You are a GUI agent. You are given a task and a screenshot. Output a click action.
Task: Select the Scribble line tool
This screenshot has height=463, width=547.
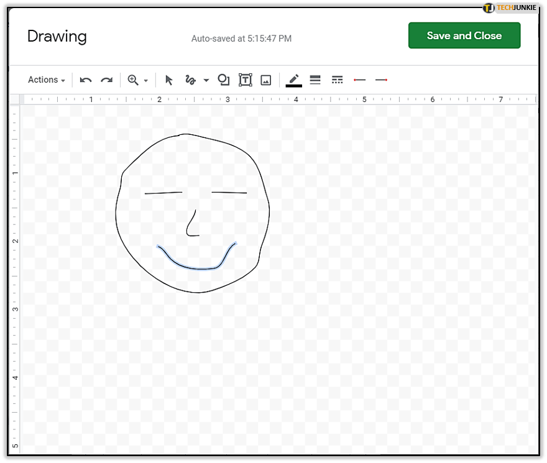click(x=191, y=80)
